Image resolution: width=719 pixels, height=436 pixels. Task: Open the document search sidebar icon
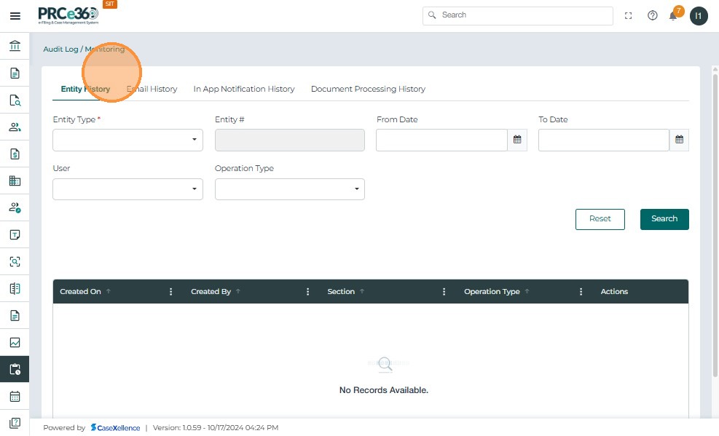click(x=15, y=100)
